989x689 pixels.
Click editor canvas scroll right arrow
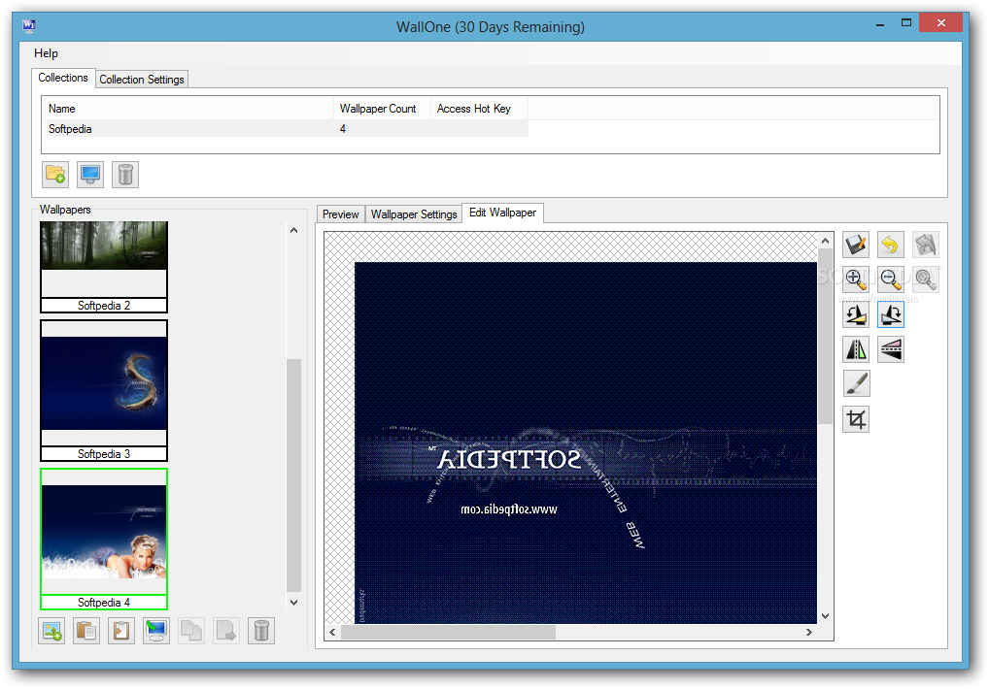(809, 632)
